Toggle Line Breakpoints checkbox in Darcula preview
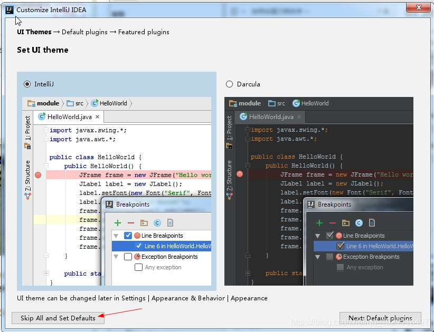The height and width of the screenshot is (332, 434). click(329, 236)
